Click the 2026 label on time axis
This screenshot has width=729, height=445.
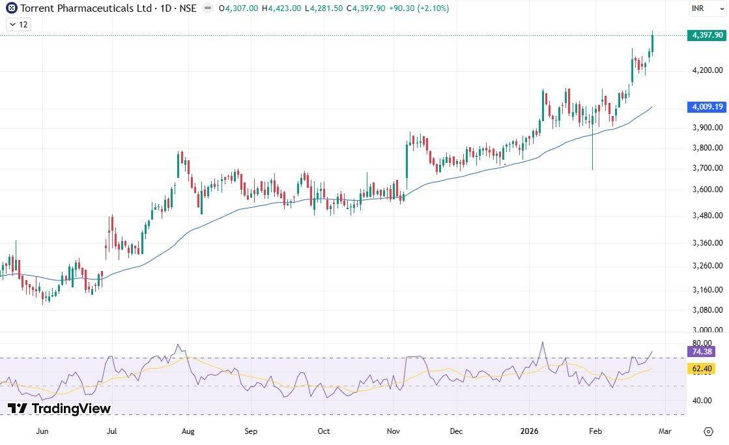[529, 431]
